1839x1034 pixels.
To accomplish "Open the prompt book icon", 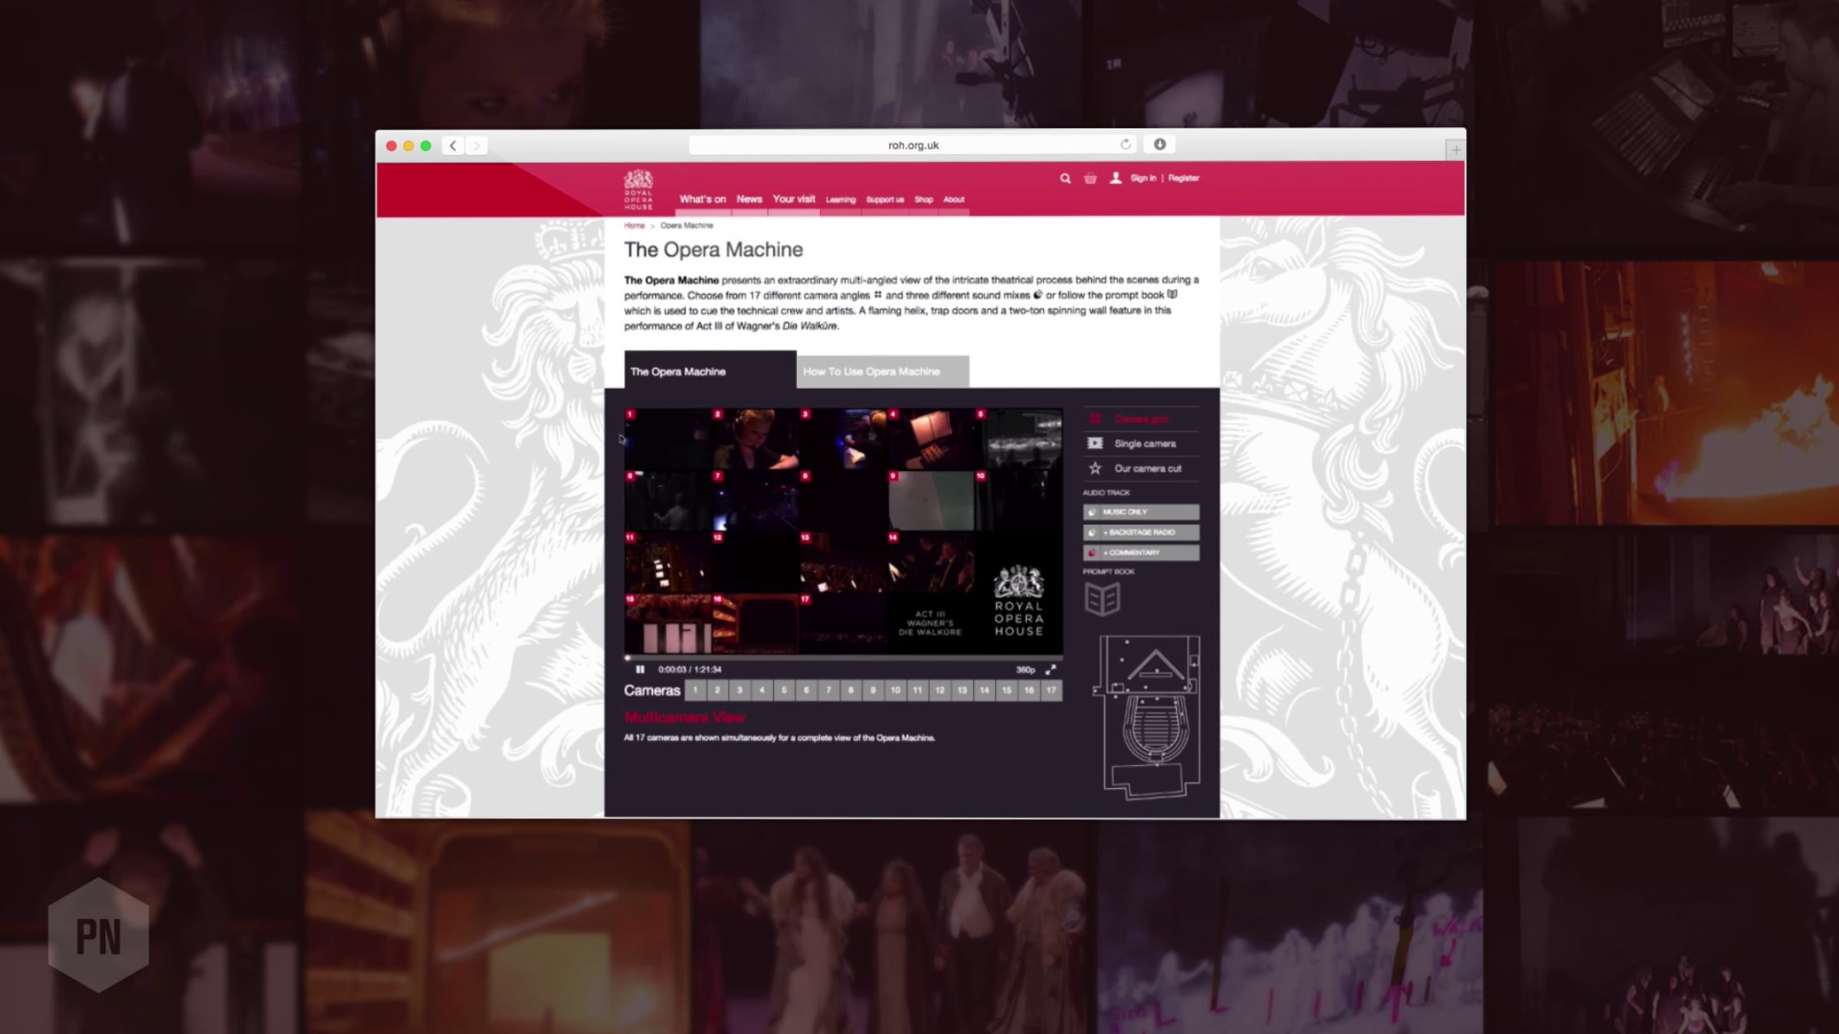I will pos(1102,599).
